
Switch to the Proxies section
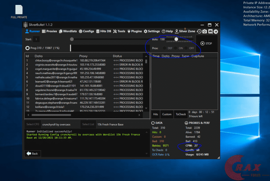[49, 31]
